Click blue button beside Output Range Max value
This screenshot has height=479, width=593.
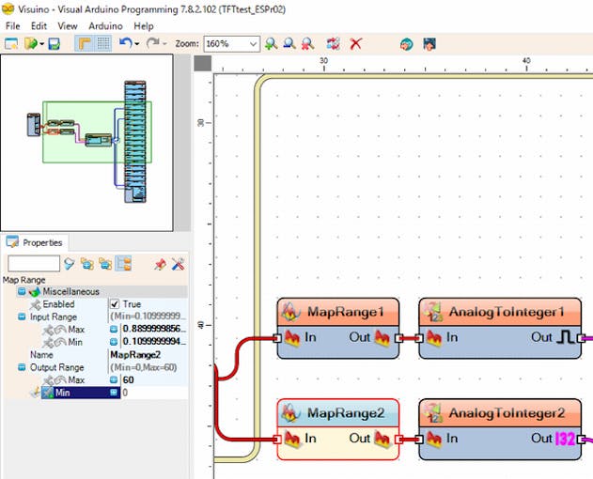tap(114, 380)
